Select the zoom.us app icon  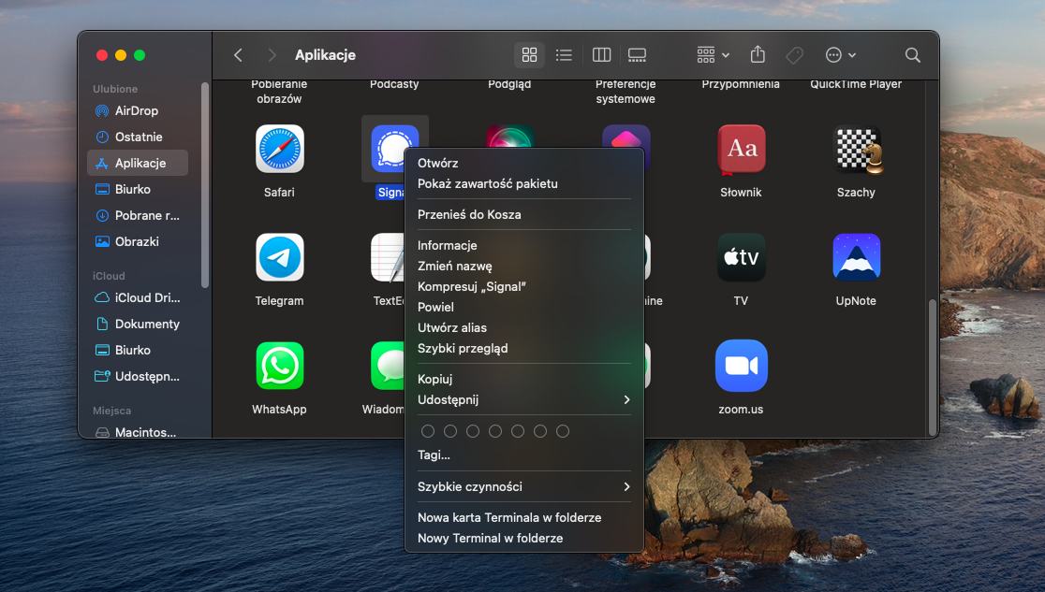click(741, 366)
